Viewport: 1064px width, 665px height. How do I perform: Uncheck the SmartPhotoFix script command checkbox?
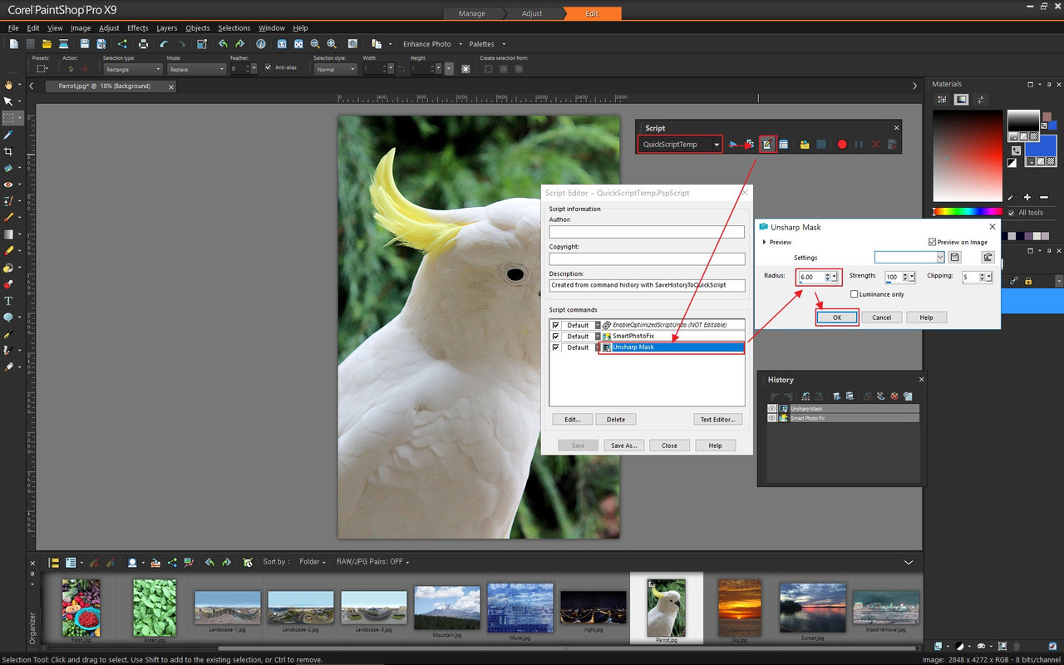coord(556,336)
